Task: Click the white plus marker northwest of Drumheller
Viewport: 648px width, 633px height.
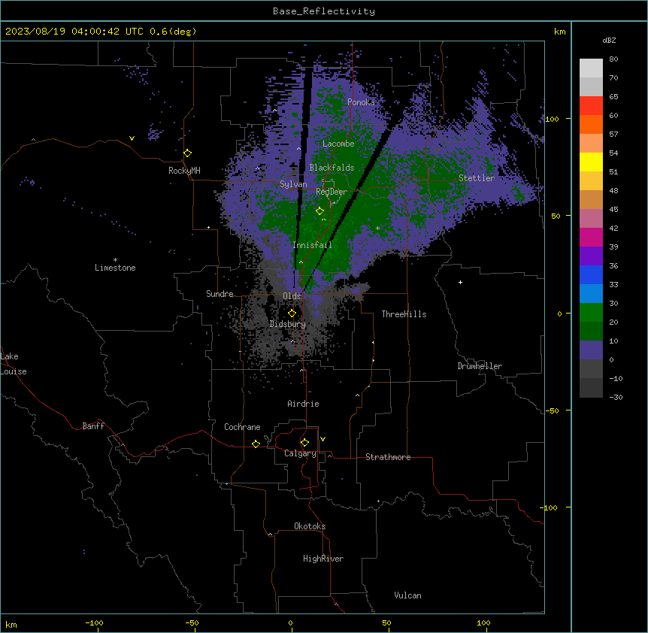Action: coord(460,282)
